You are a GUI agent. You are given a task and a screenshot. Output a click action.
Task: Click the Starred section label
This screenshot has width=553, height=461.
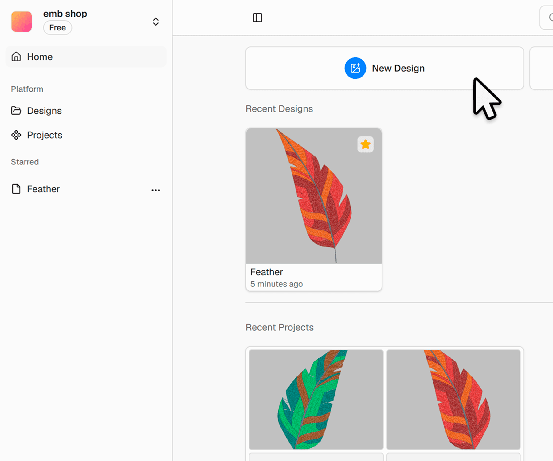tap(25, 162)
